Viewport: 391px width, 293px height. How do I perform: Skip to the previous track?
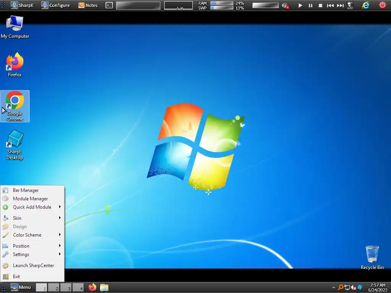click(x=330, y=5)
